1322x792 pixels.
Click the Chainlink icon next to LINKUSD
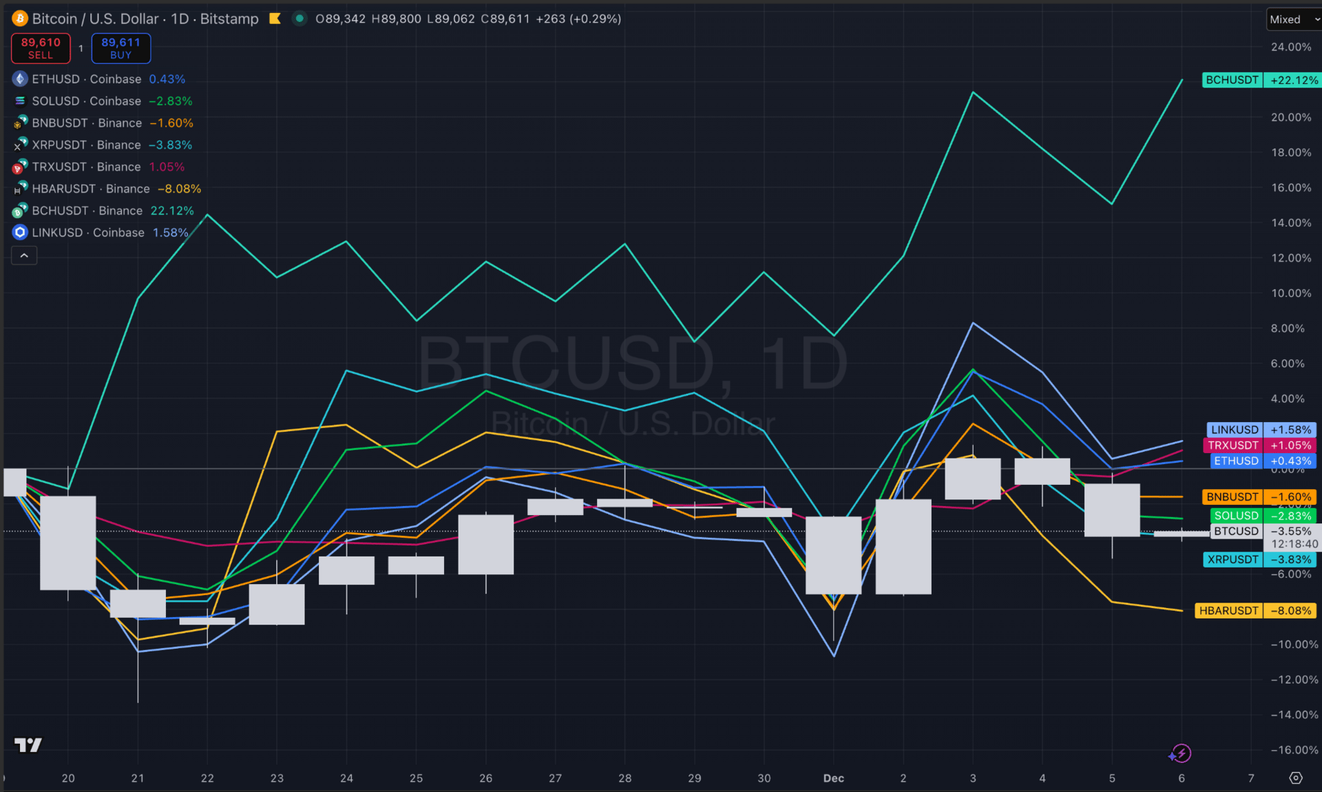click(20, 233)
